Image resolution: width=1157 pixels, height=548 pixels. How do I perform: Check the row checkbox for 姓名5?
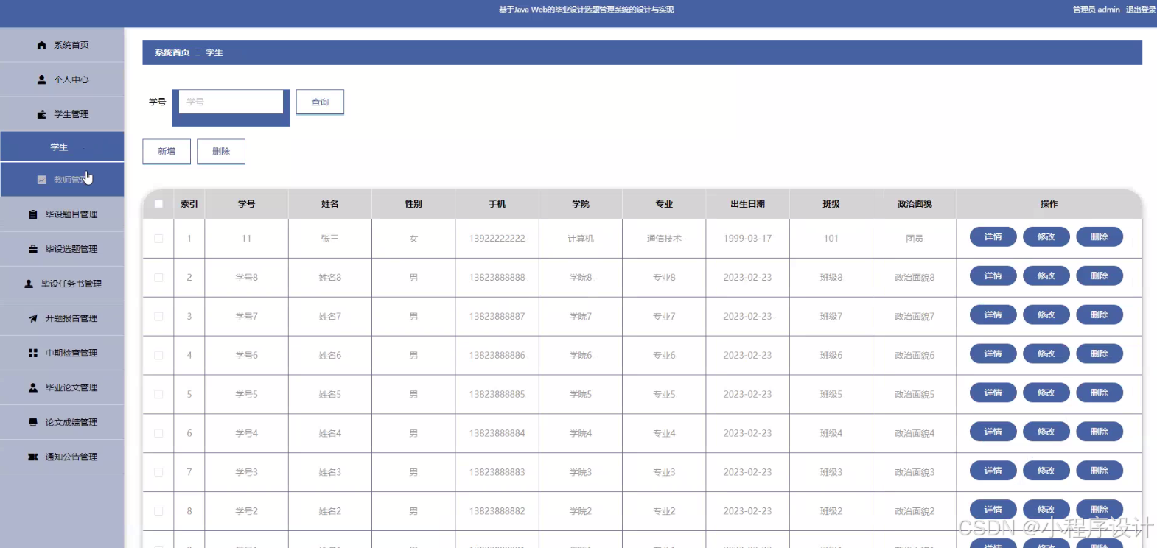click(158, 395)
